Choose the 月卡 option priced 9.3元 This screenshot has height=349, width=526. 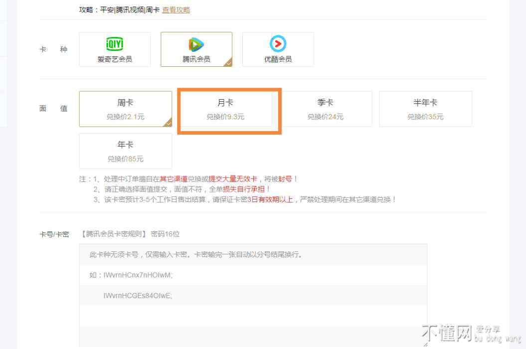click(x=225, y=109)
